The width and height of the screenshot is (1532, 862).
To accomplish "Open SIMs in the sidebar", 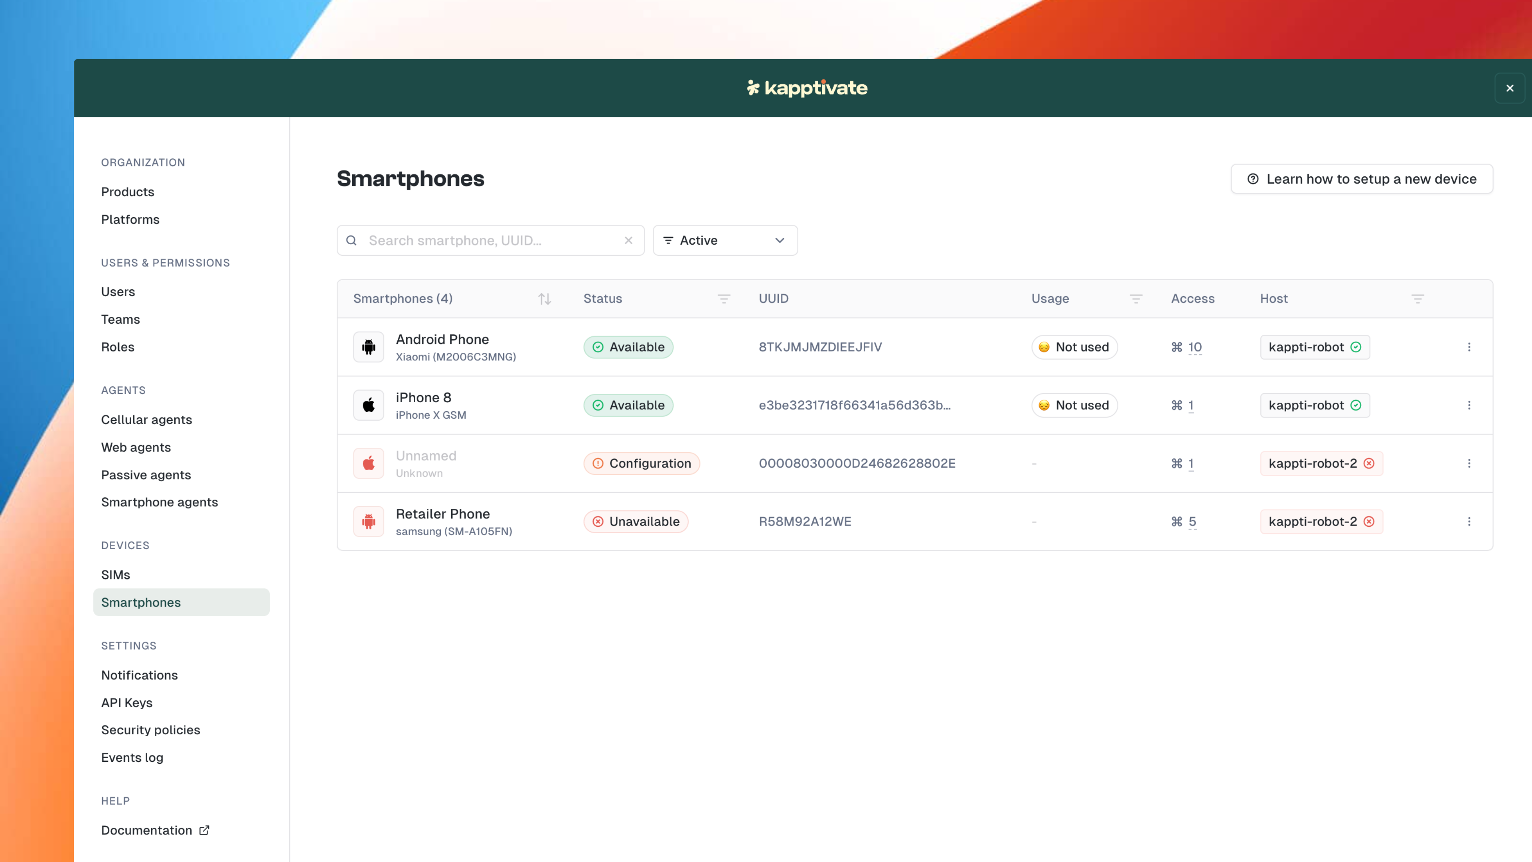I will pyautogui.click(x=115, y=575).
